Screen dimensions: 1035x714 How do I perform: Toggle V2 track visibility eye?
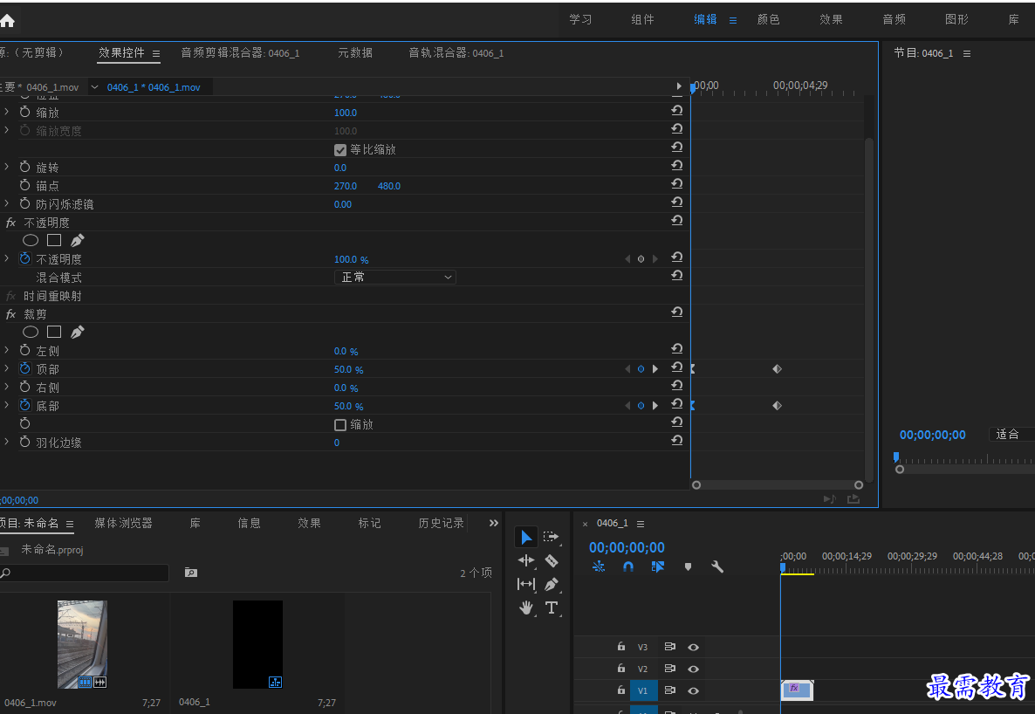(x=693, y=669)
